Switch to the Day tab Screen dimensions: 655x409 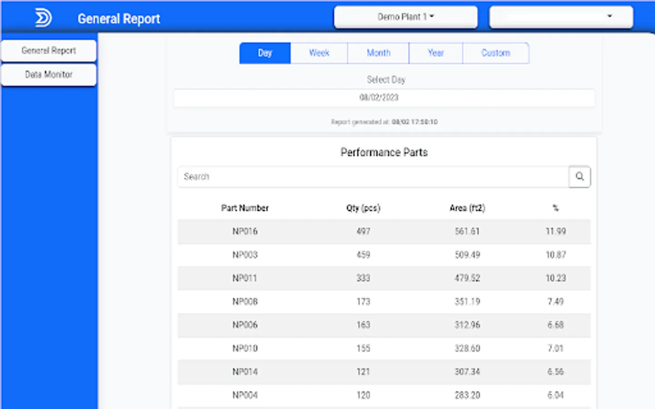pyautogui.click(x=265, y=53)
